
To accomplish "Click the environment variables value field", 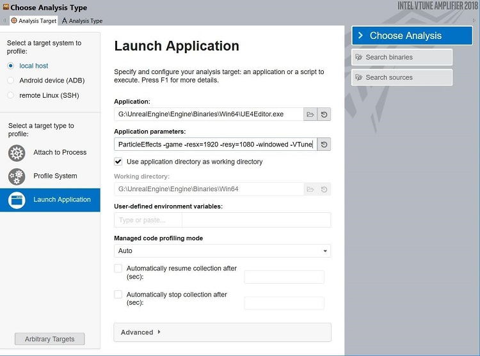I will click(256, 220).
